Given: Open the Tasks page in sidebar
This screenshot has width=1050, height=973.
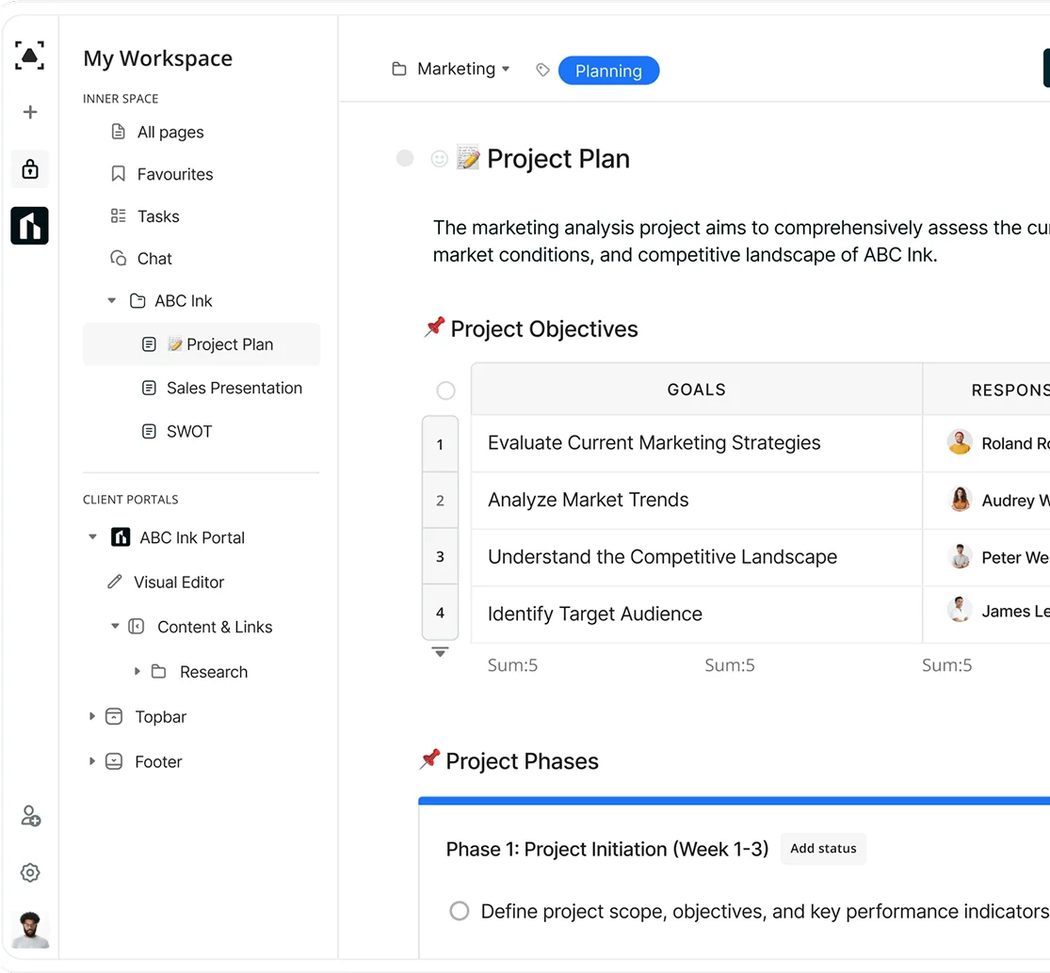Looking at the screenshot, I should click(x=157, y=216).
